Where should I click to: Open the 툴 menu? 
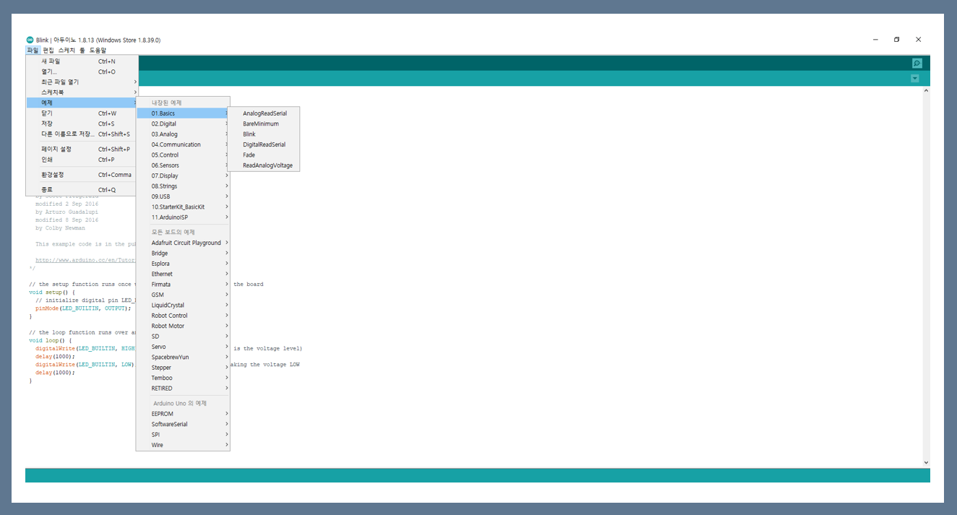pyautogui.click(x=82, y=51)
